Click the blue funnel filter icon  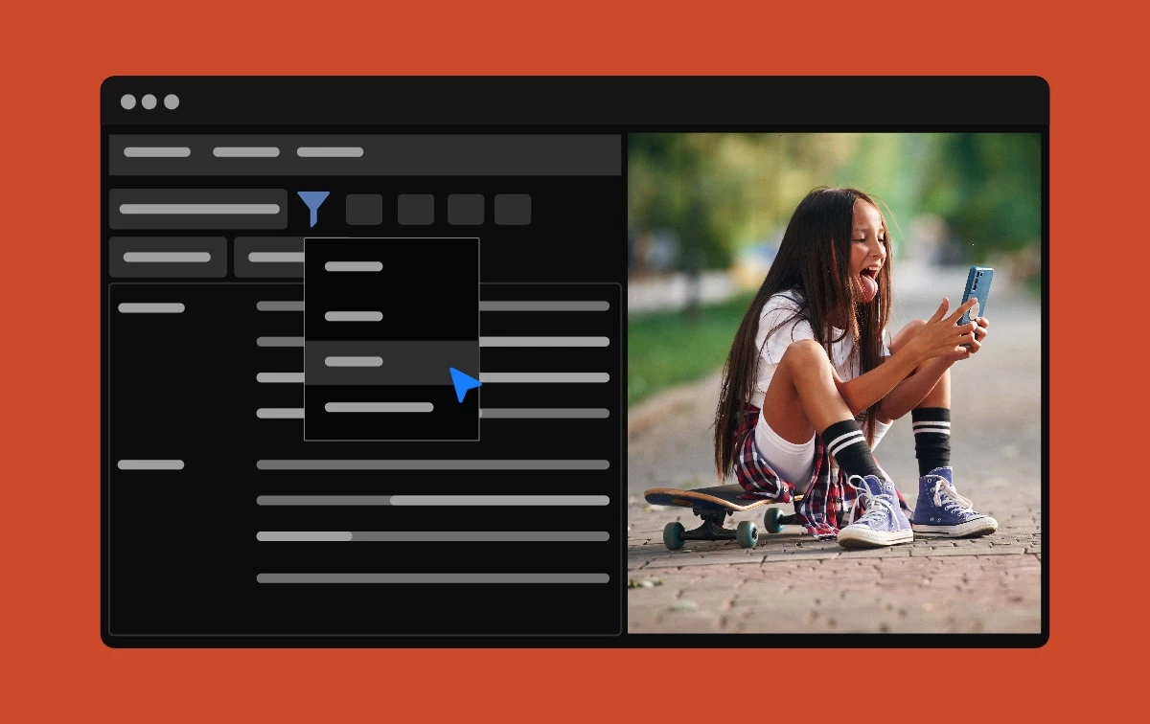[313, 208]
